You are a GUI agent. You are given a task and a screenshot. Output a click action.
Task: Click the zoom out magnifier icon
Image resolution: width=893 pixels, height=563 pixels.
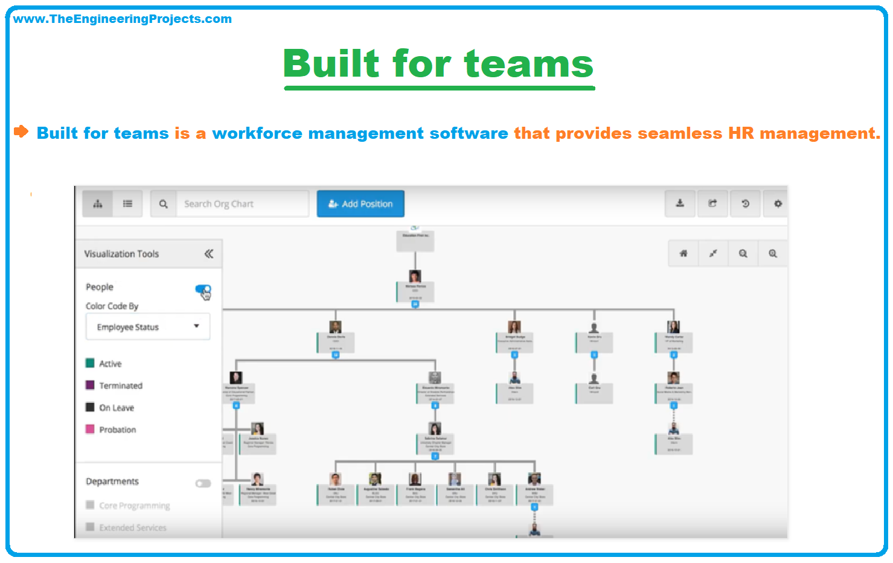point(743,253)
